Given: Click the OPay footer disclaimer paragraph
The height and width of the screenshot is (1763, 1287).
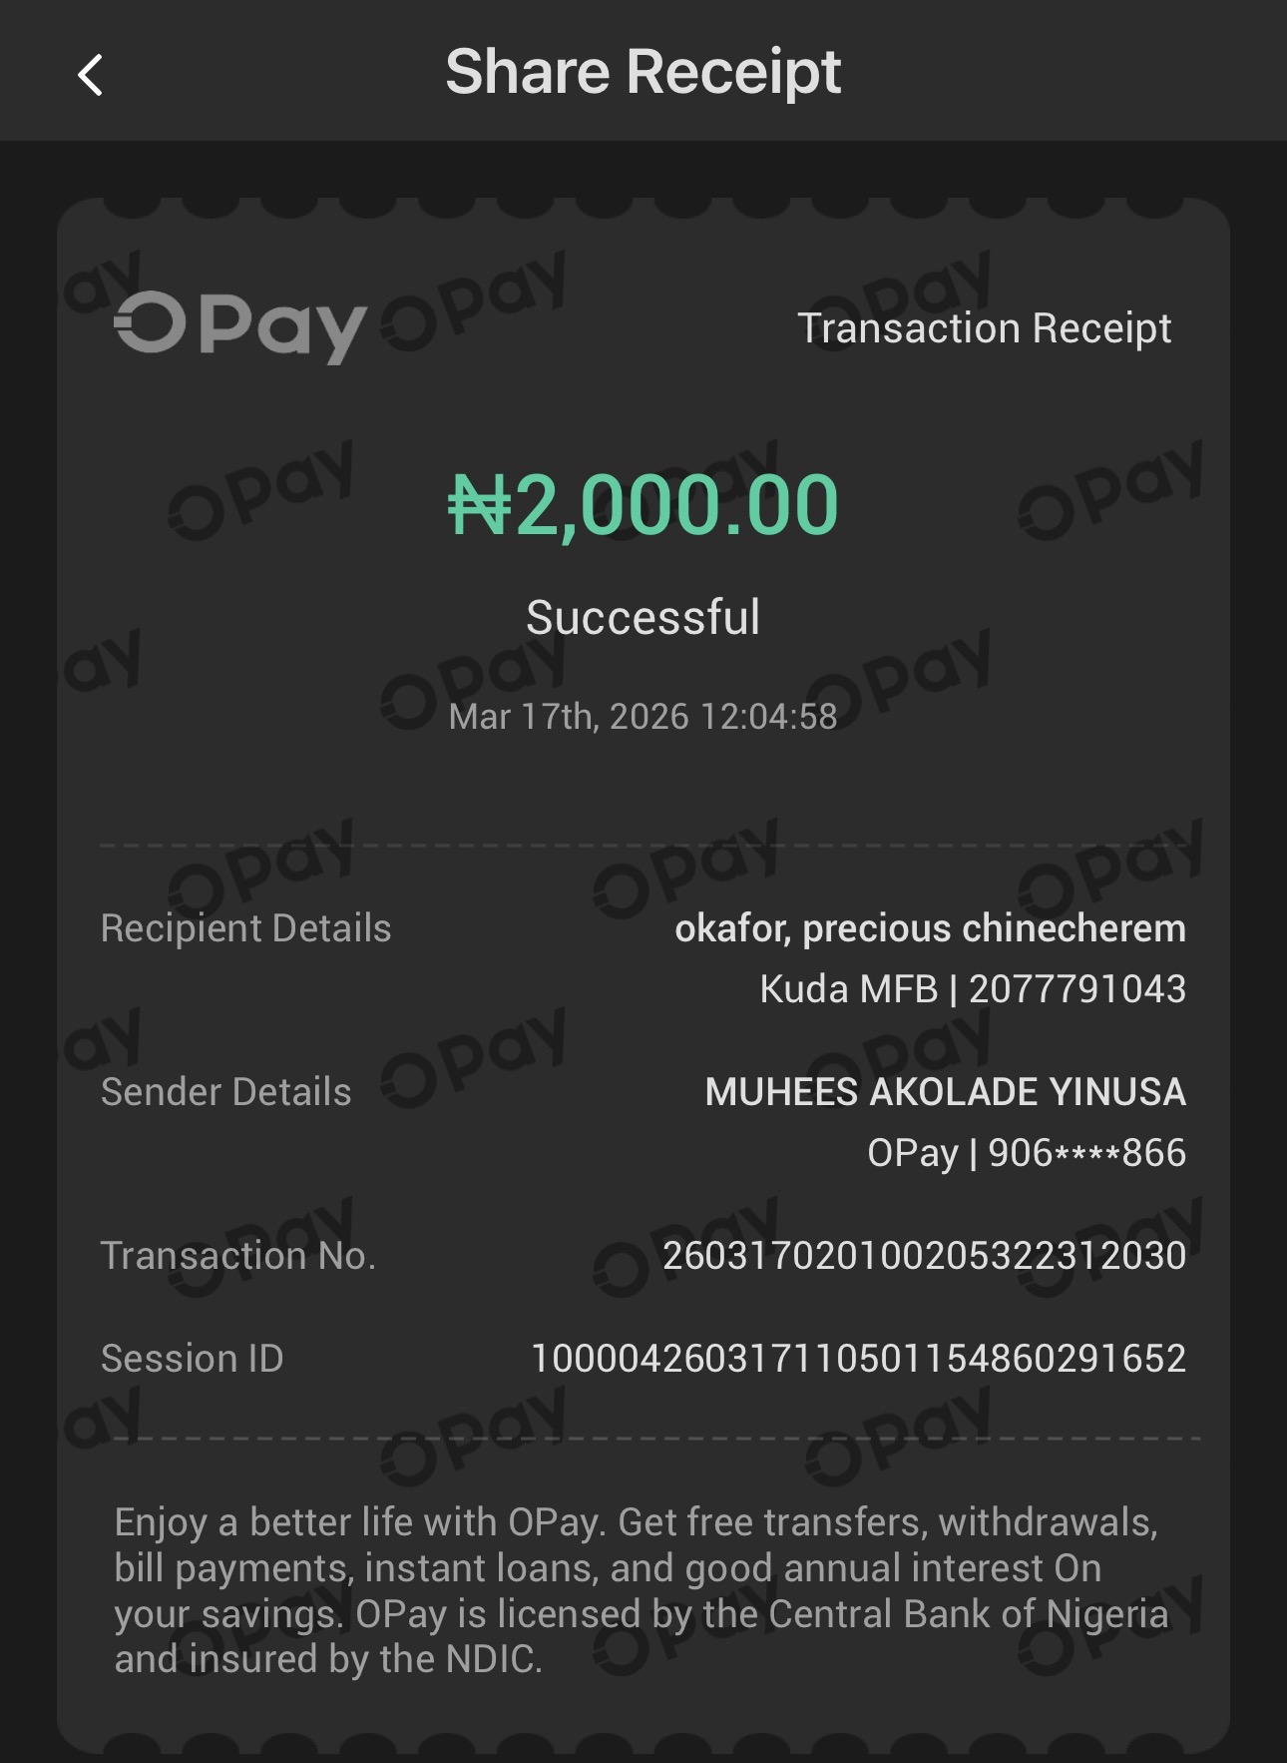Looking at the screenshot, I should [639, 1590].
